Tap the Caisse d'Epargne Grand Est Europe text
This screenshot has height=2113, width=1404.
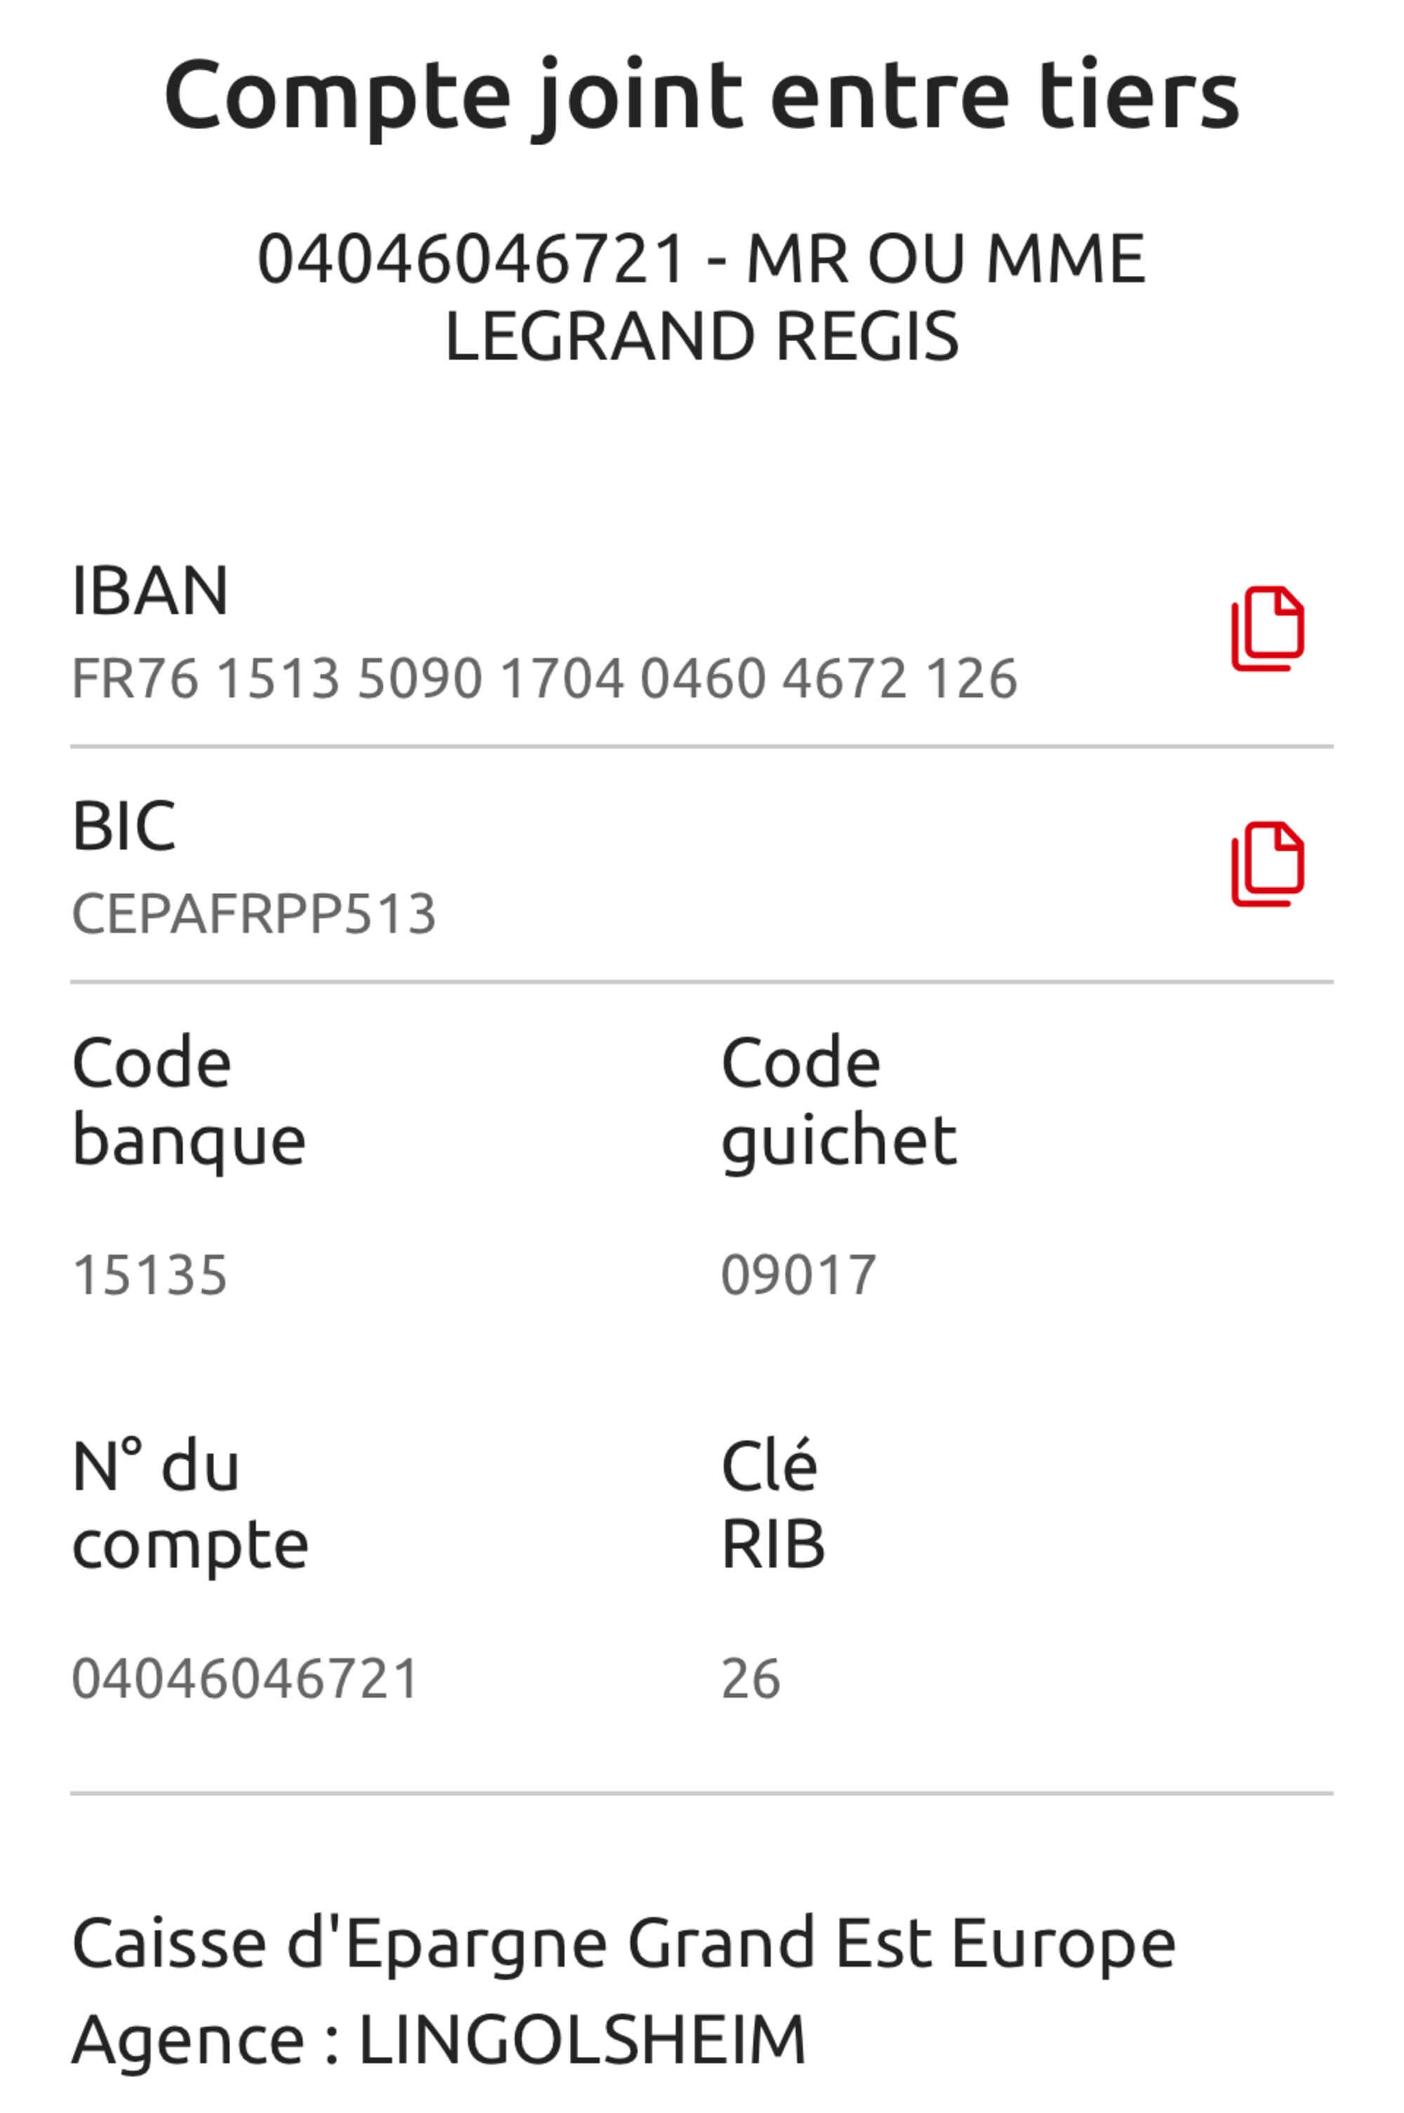pos(623,1944)
